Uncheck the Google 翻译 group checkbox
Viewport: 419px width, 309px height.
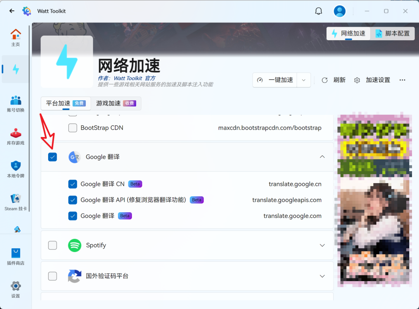(52, 157)
